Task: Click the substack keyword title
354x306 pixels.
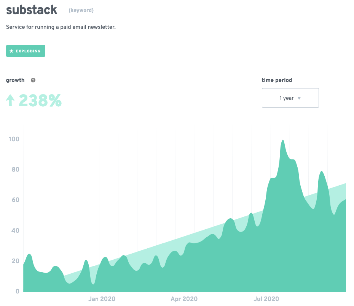Action: click(x=32, y=10)
